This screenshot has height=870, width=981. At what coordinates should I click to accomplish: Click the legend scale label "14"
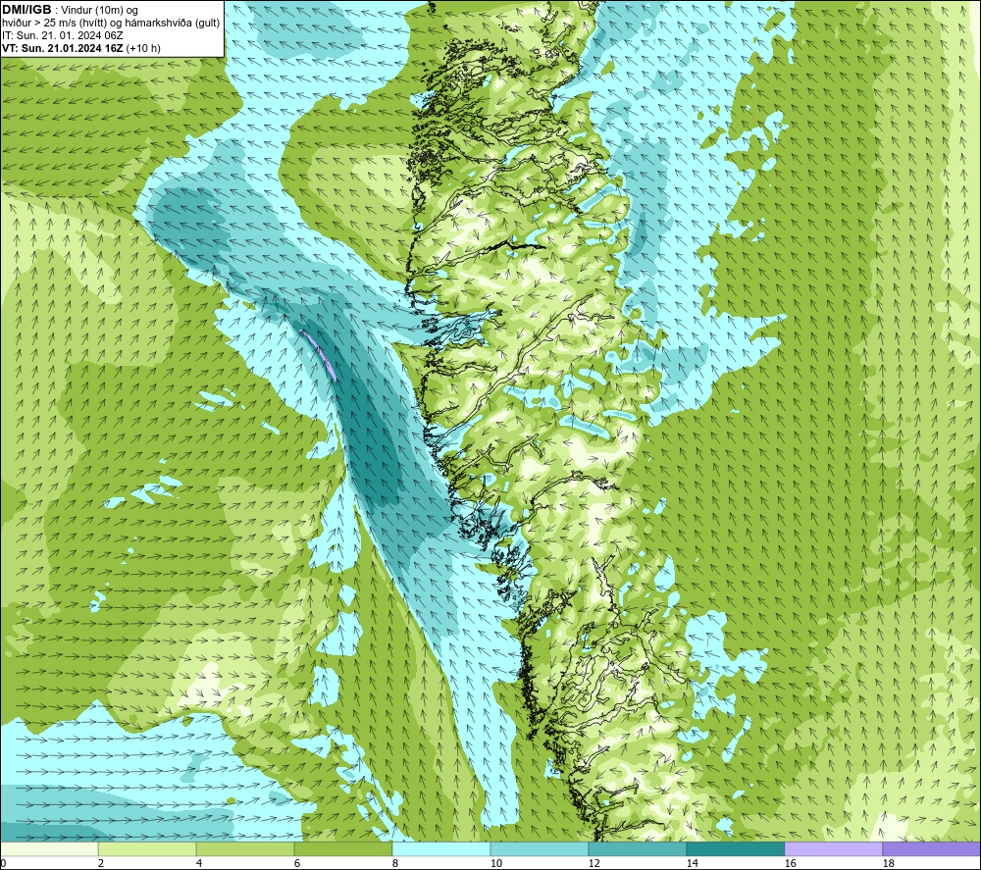[692, 864]
